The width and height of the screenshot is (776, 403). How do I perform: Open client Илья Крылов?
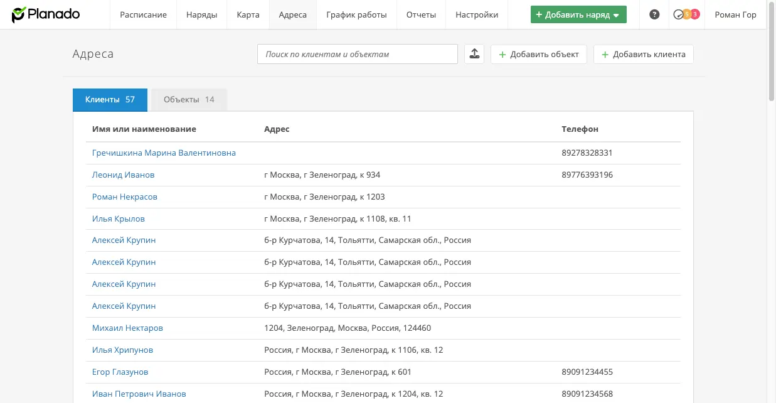(x=118, y=218)
